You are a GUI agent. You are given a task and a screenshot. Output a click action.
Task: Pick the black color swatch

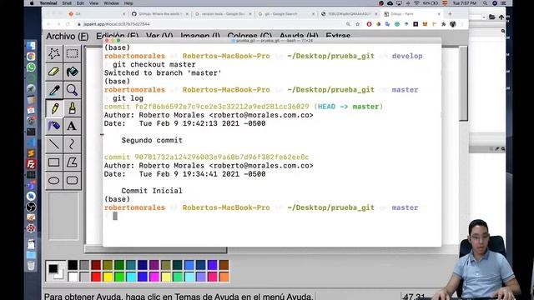(x=73, y=265)
